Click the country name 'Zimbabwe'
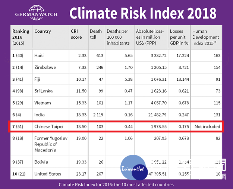This screenshot has width=233, height=189. (45, 67)
